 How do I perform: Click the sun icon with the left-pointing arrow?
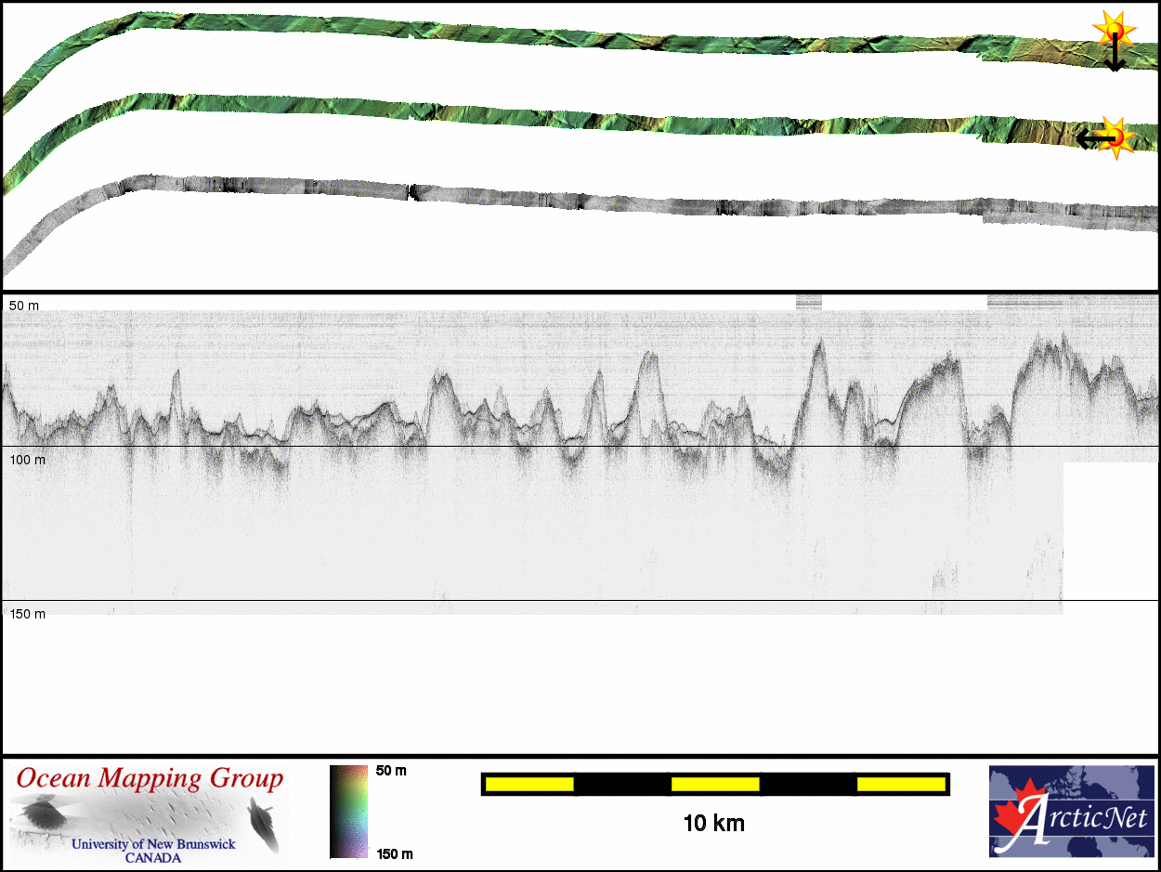point(1117,137)
